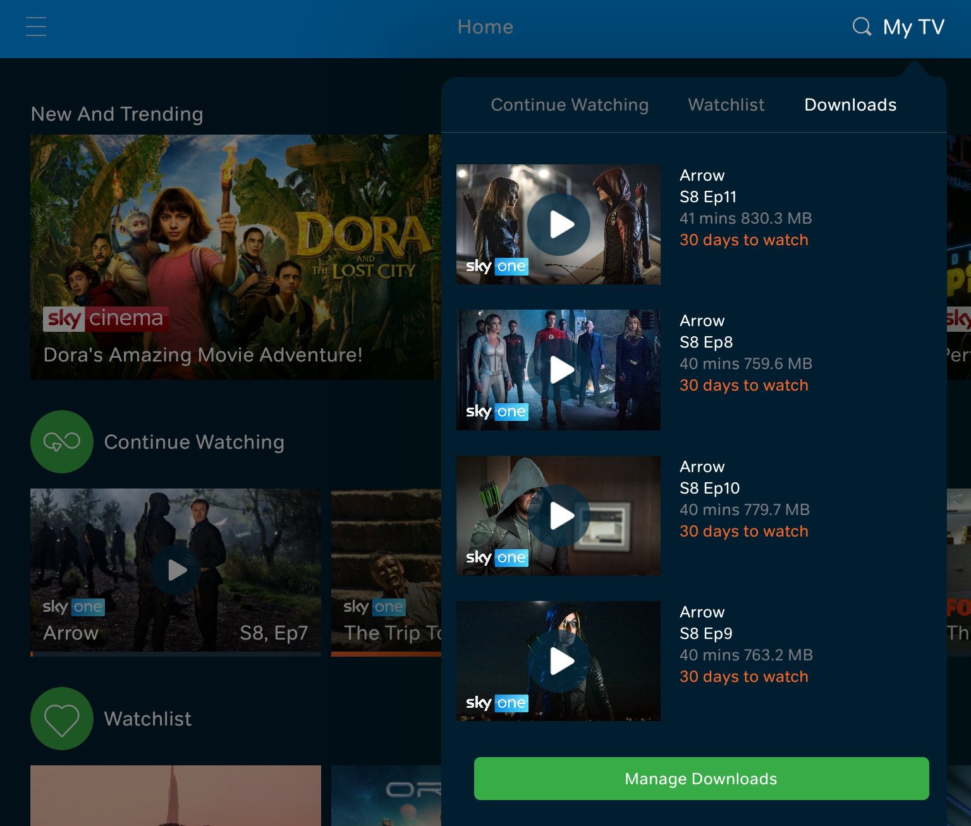Click '40 mins 779.7 MB' text
Viewport: 971px width, 826px height.
(745, 510)
